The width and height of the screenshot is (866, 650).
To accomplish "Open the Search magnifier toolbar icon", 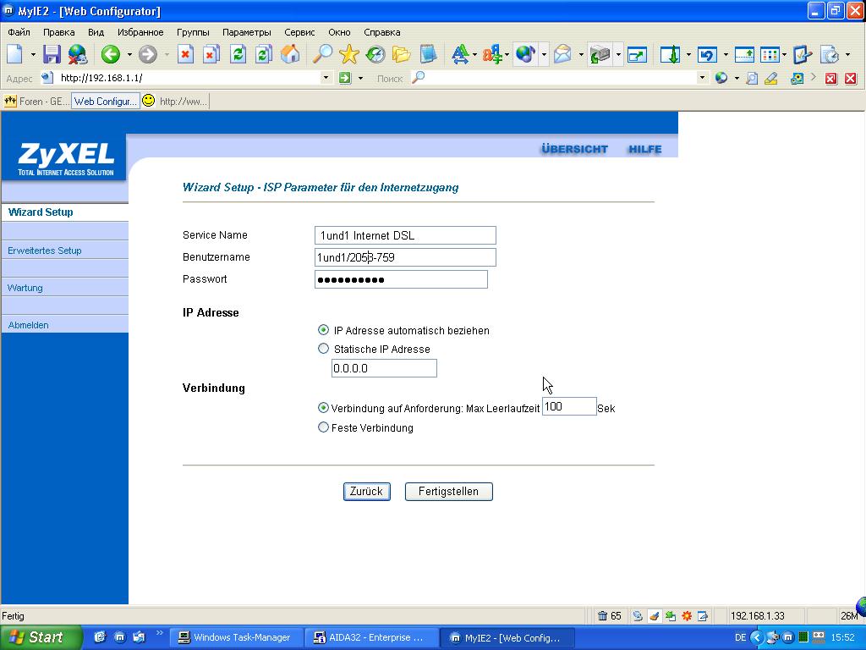I will click(322, 54).
